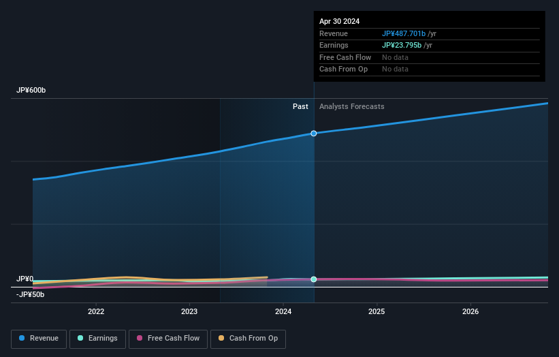Click the 2022 x-axis label
This screenshot has height=357, width=559.
point(96,311)
